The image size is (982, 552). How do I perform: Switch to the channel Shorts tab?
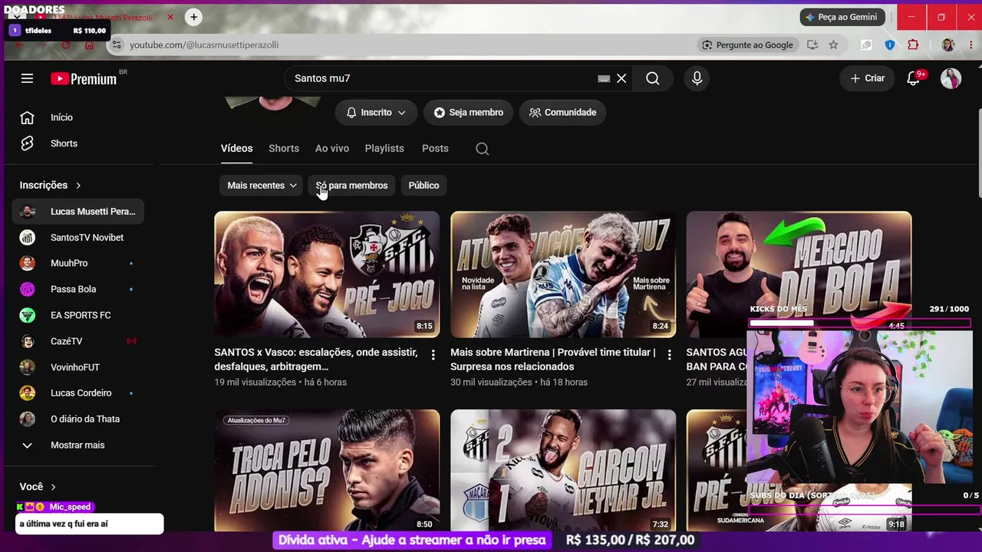click(x=284, y=149)
